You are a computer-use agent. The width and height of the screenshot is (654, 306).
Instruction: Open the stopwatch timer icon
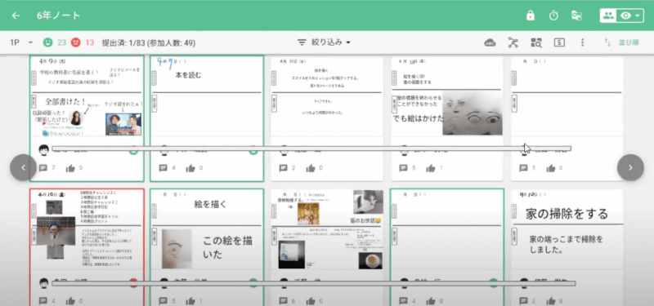click(x=553, y=16)
